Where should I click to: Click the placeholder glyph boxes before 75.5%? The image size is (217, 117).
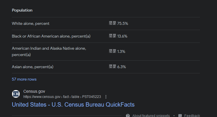112,23
